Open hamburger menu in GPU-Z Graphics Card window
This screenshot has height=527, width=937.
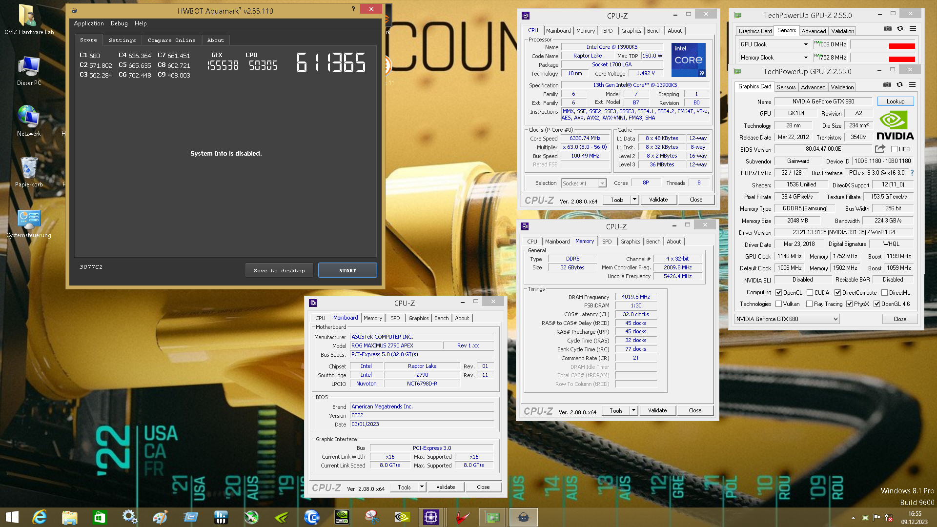pyautogui.click(x=912, y=85)
